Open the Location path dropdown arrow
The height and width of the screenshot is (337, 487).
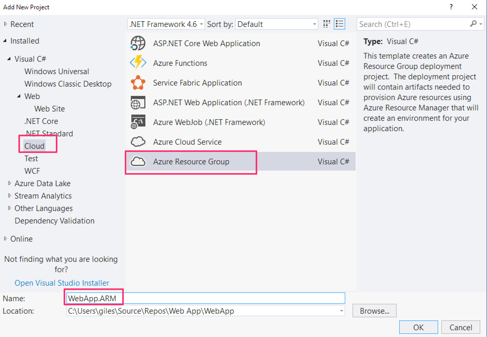click(341, 311)
